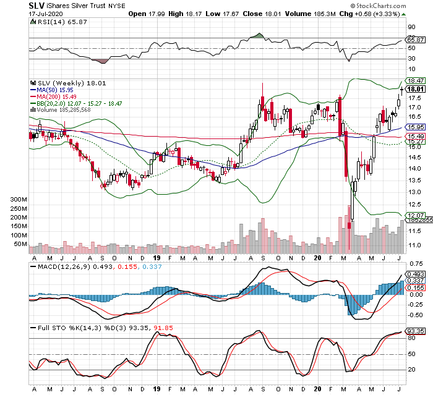This screenshot has height=395, width=433.
Task: Click the 93.35 stochastic value tag
Action: [414, 331]
